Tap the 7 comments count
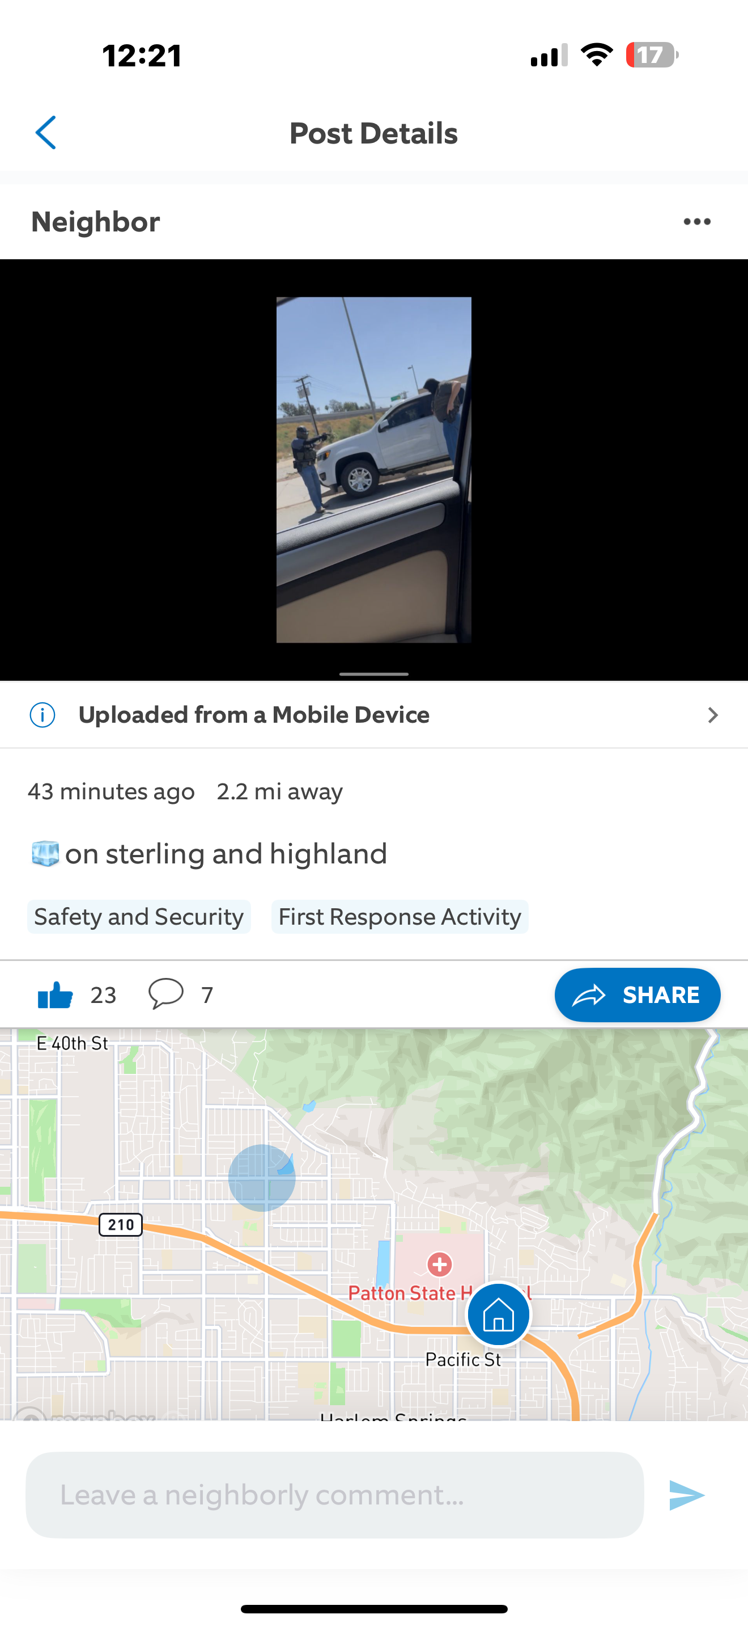 [x=207, y=995]
